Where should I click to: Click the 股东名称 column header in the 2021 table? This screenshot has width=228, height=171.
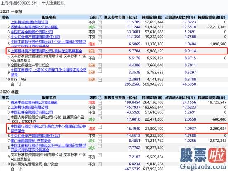tap(49, 17)
